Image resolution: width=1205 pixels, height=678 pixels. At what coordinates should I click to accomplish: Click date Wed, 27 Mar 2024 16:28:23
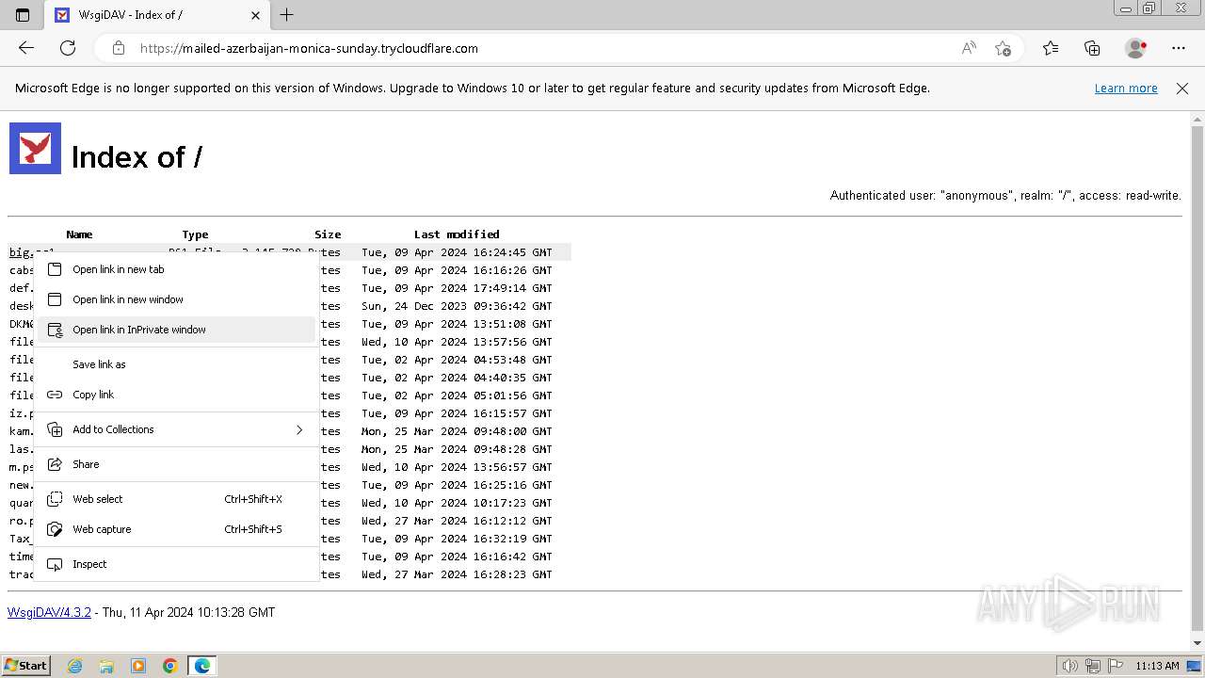pos(457,574)
